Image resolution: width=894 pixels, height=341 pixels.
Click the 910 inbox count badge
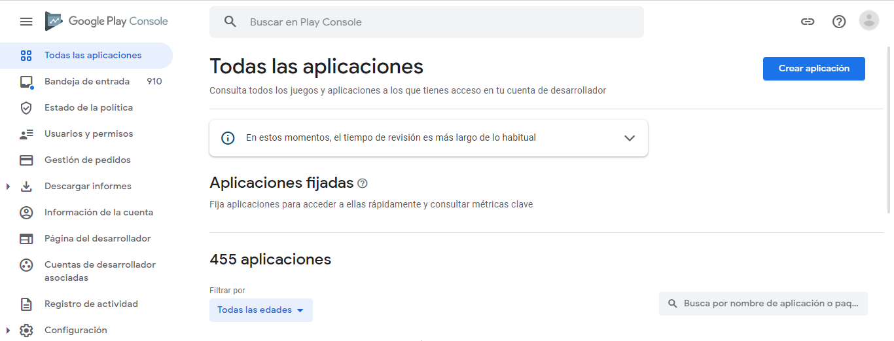coord(154,82)
